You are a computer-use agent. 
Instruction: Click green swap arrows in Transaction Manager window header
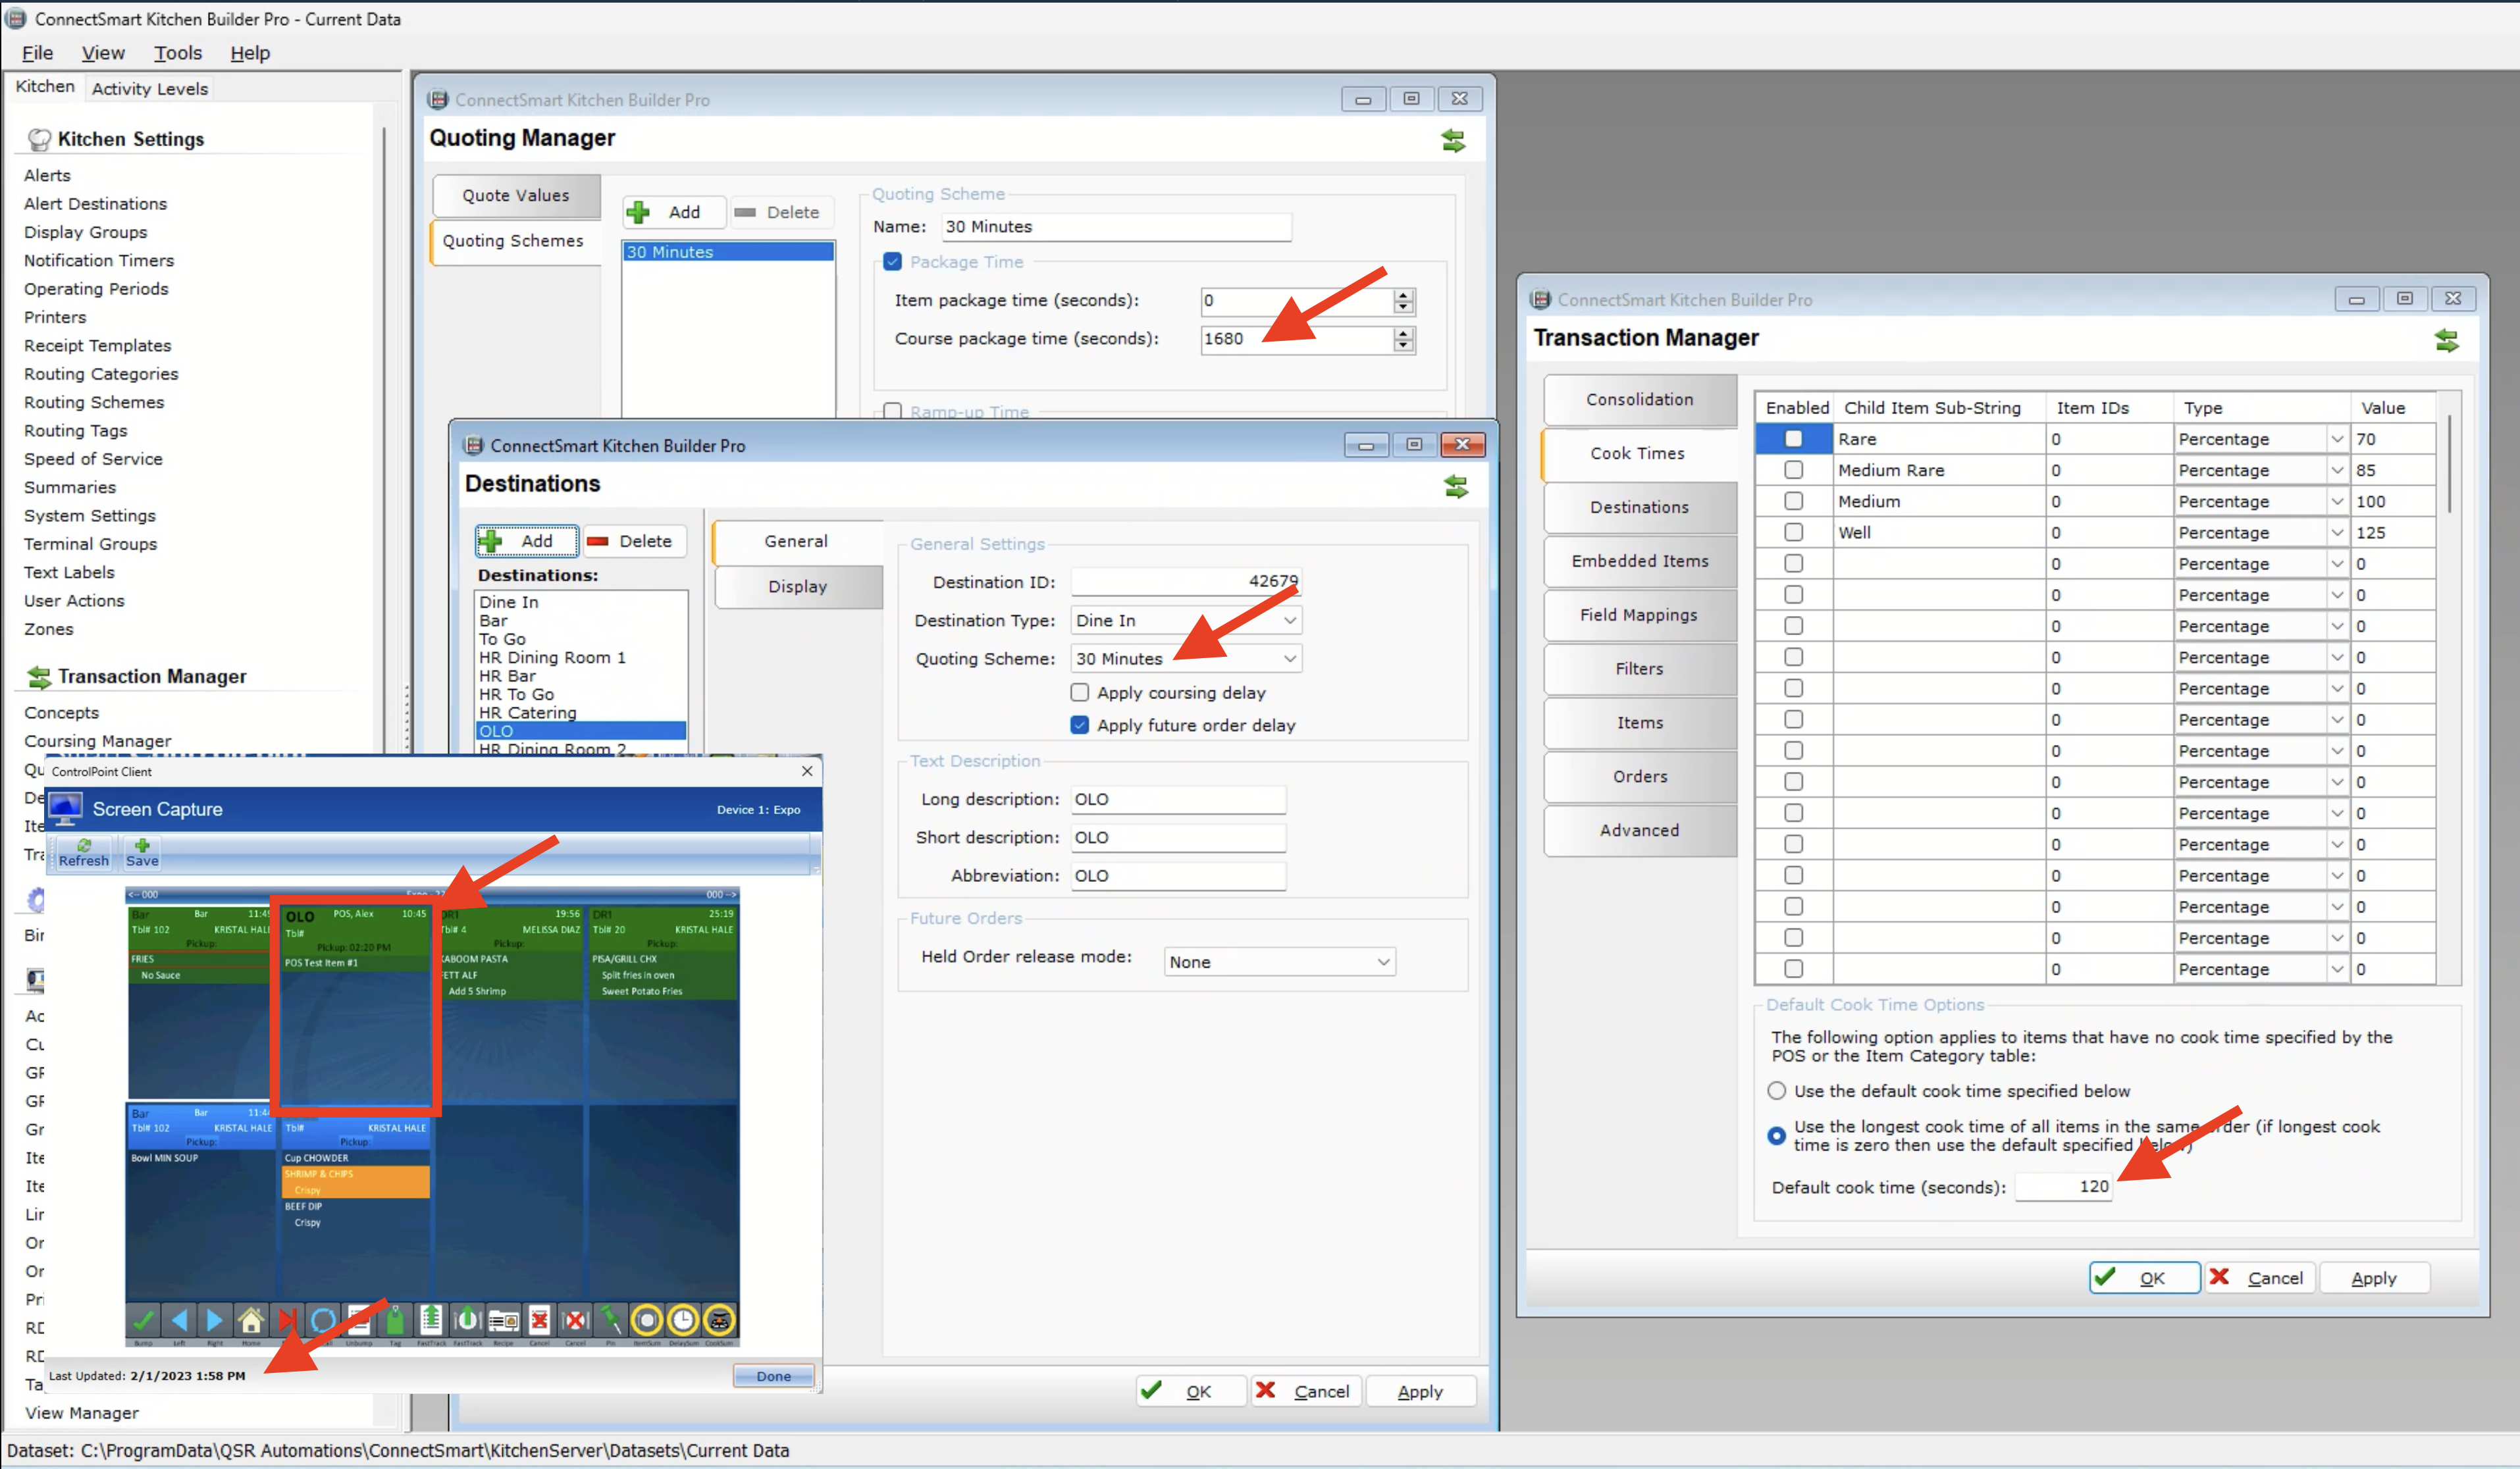point(2446,340)
